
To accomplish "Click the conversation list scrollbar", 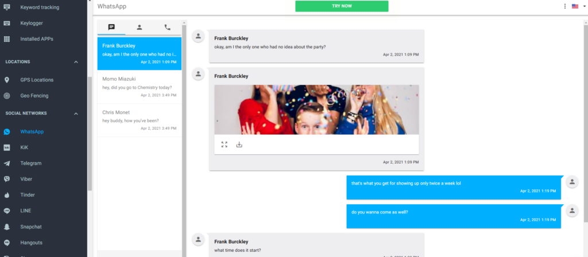I will (x=184, y=141).
